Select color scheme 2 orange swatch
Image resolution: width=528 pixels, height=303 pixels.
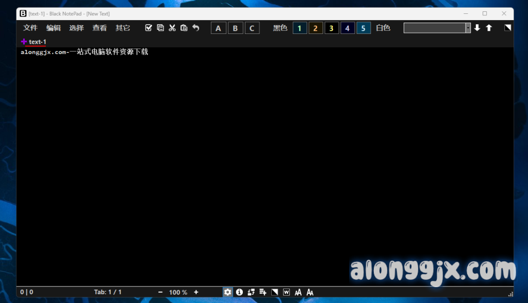pos(315,28)
